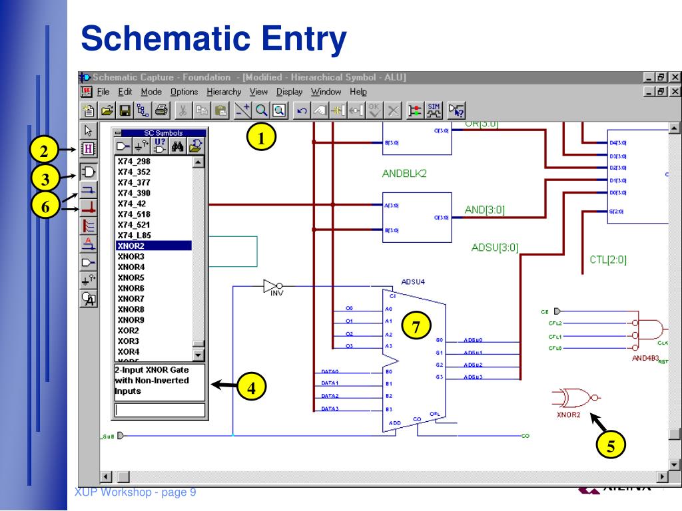
Task: Open the Options menu
Action: pos(184,92)
